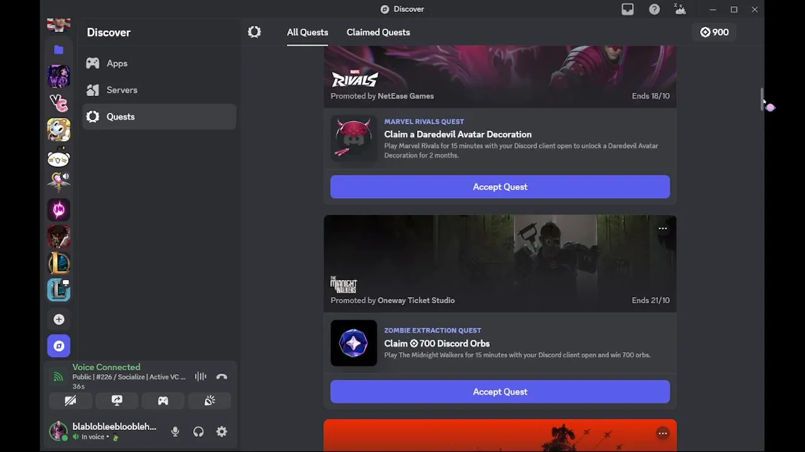Open the cartoon dog server icon

point(58,130)
